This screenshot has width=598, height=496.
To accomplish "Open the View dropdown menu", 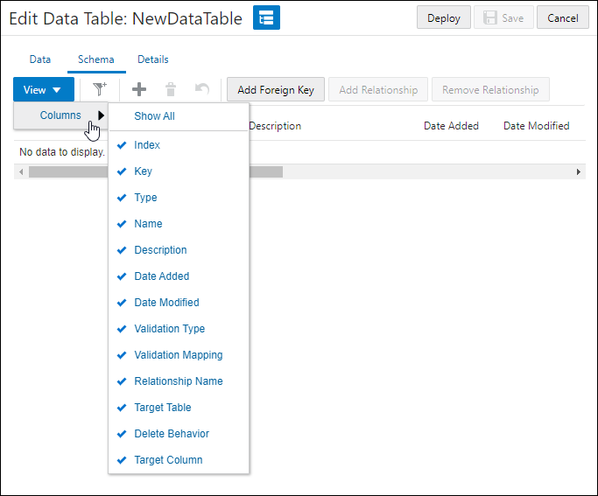I will click(43, 89).
